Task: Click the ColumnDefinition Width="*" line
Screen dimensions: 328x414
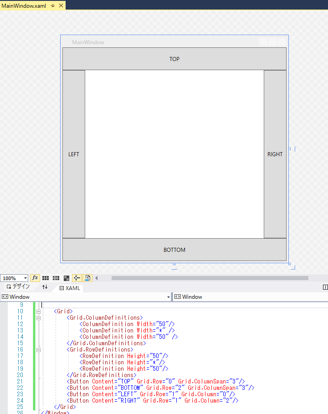Action: (127, 331)
